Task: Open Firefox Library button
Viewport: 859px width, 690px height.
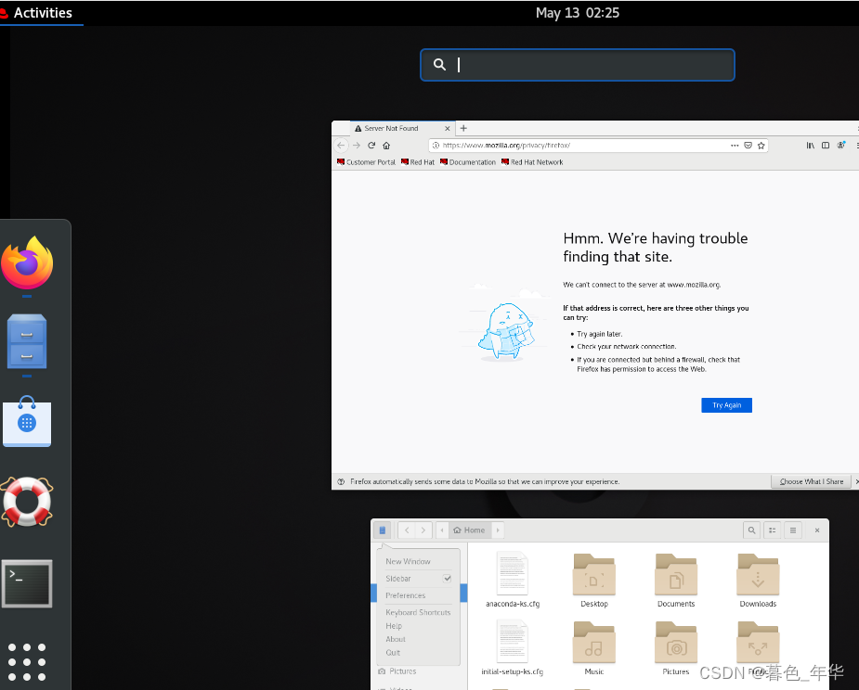Action: (x=810, y=146)
